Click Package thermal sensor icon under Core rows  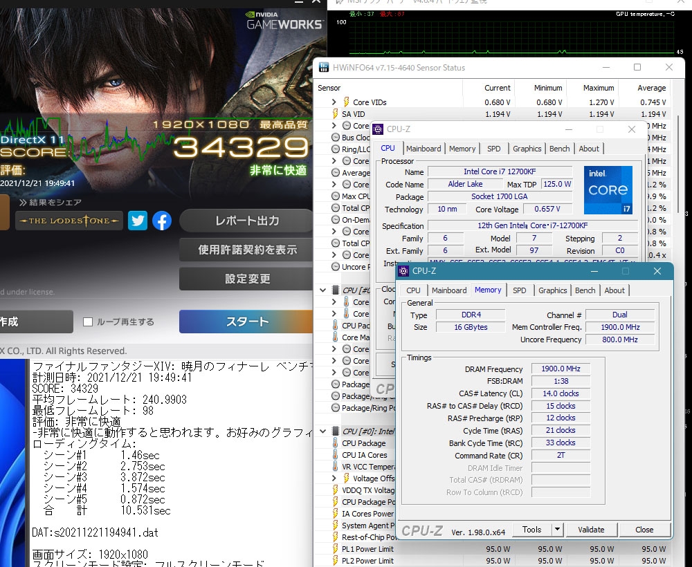click(x=336, y=384)
